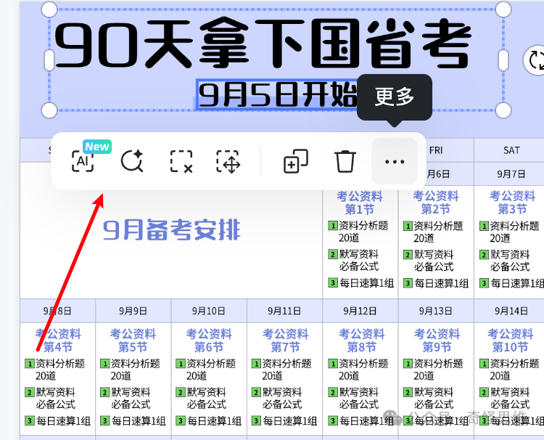Select the 考公资料 第7节 heading
The width and height of the screenshot is (544, 440).
coord(285,341)
